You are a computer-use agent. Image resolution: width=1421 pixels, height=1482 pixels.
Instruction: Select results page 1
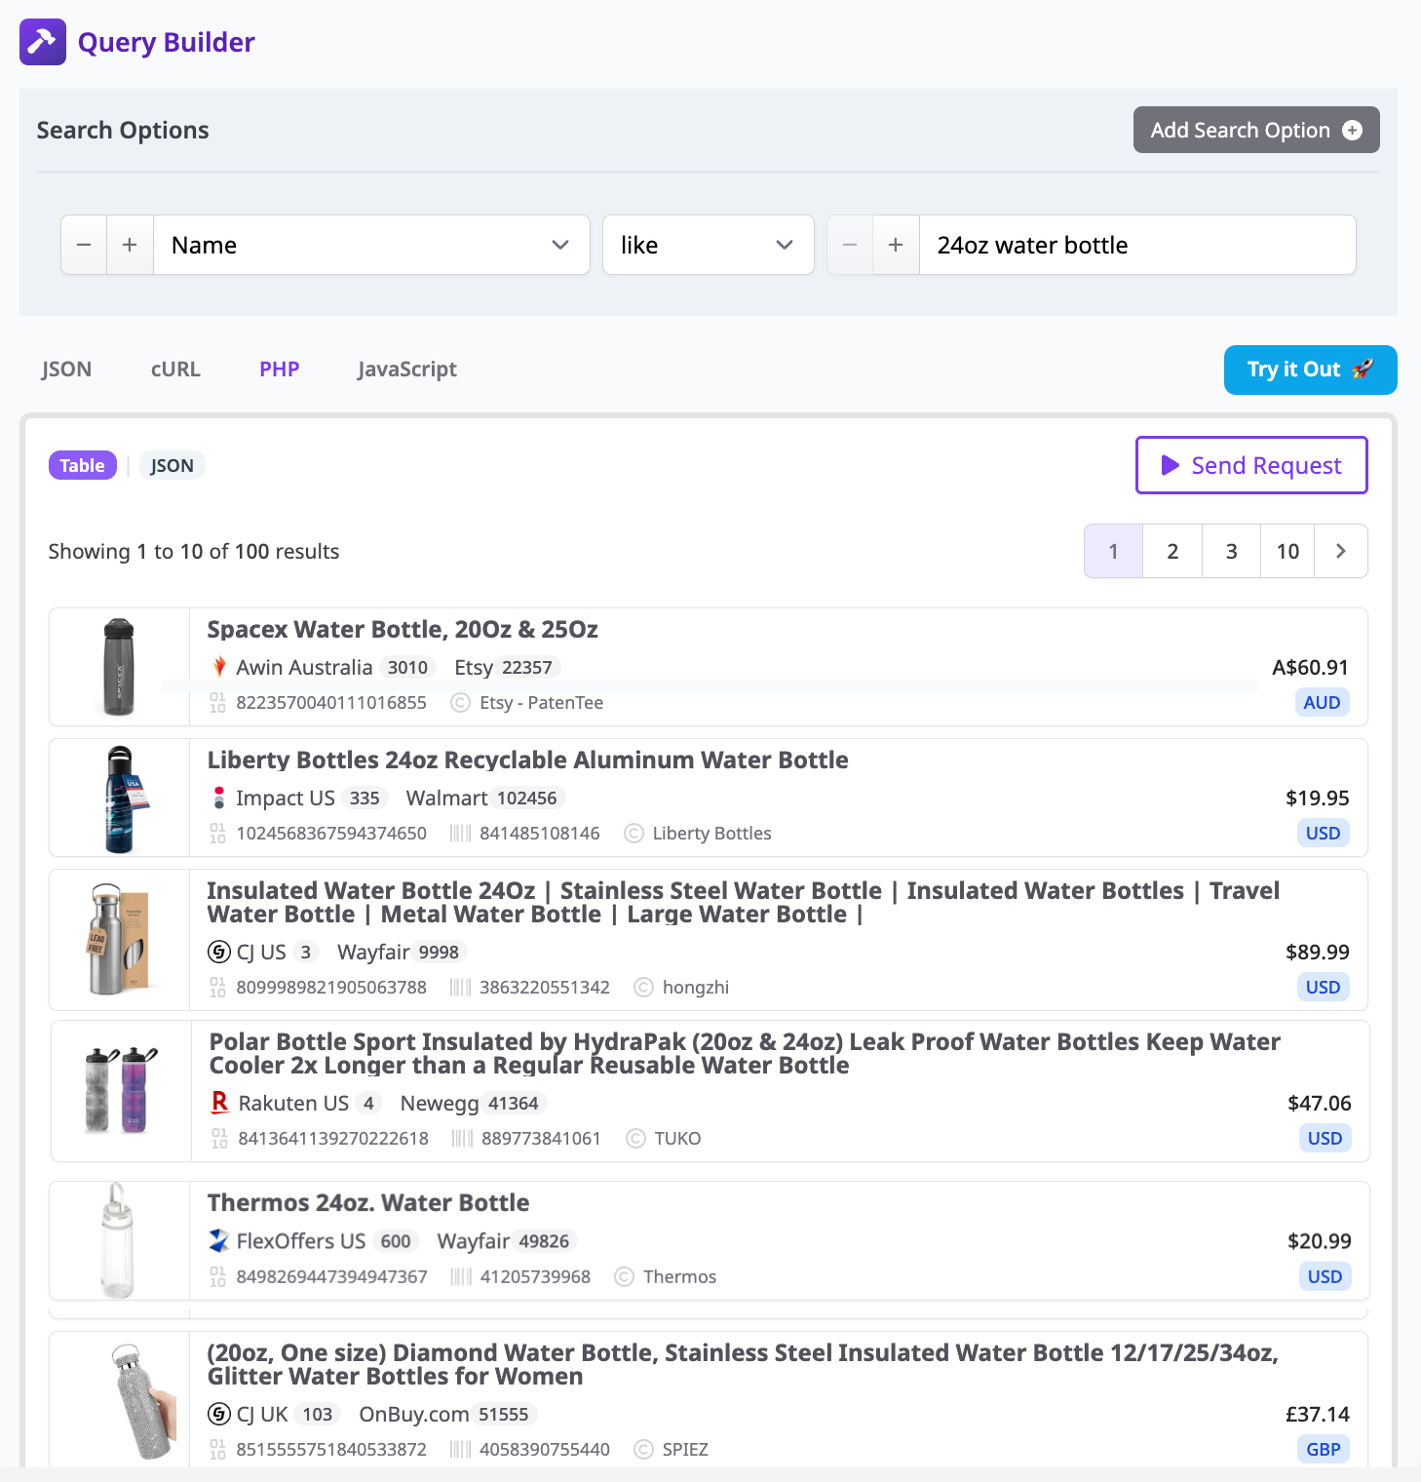point(1113,551)
